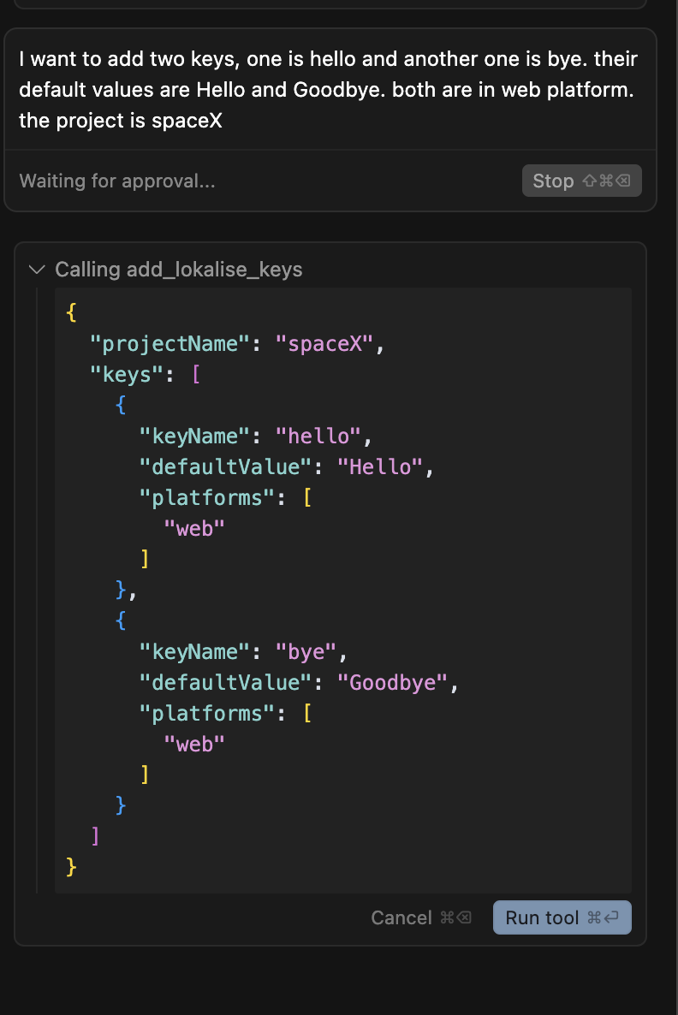The width and height of the screenshot is (678, 1015).
Task: Select the first web platform entry
Action: click(193, 528)
